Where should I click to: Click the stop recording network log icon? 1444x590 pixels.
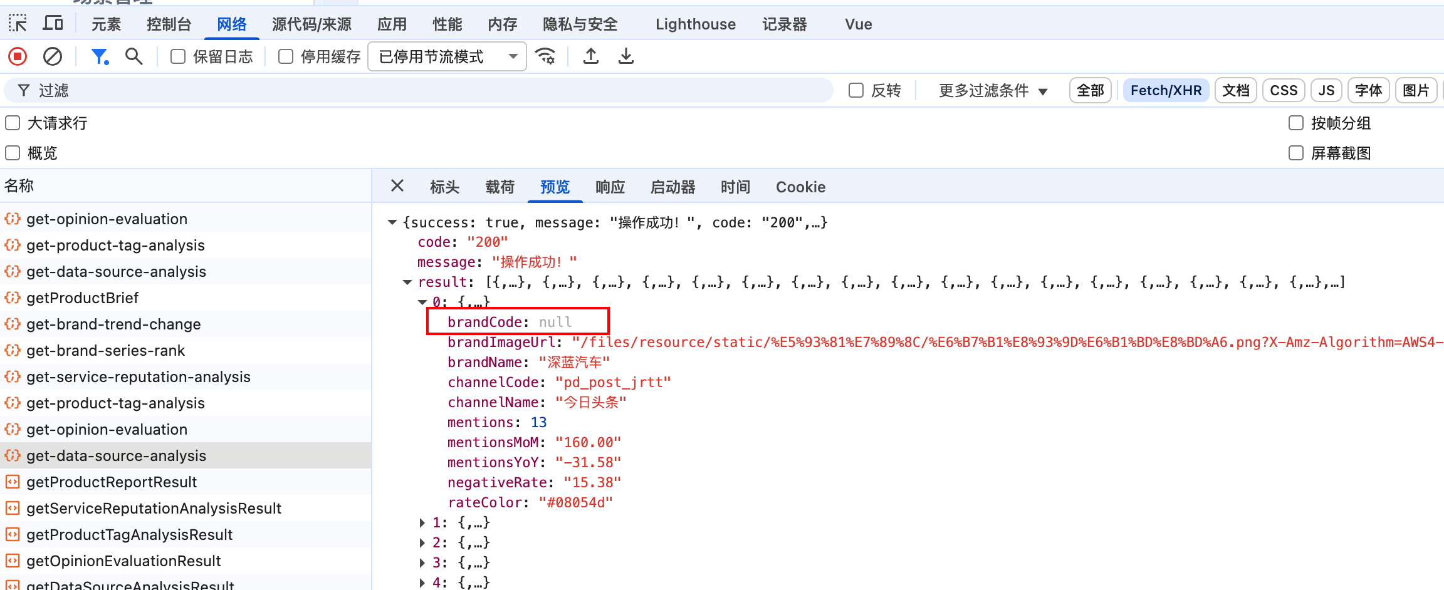pos(18,57)
